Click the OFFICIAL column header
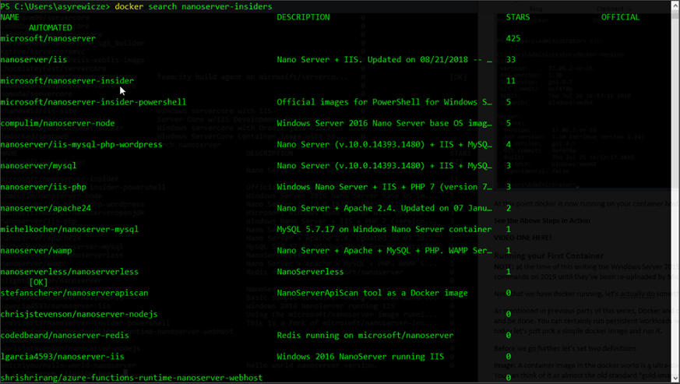Screen dimensions: 680x384 click(620, 17)
